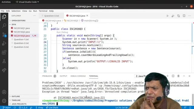The image size is (194, 109).
Task: Kill terminal with trash icon
Action: [x=179, y=76]
